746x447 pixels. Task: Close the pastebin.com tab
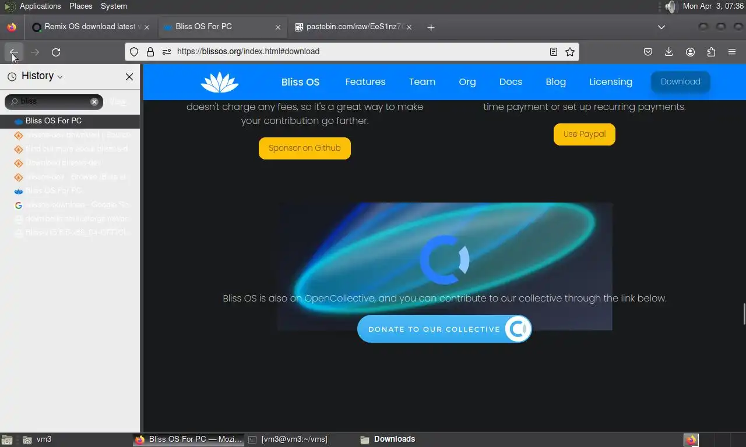click(x=409, y=27)
